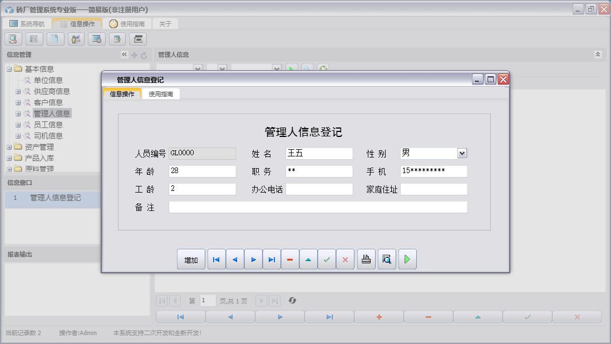The image size is (611, 344).
Task: Expand the 资产管理 tree folder
Action: pyautogui.click(x=8, y=146)
